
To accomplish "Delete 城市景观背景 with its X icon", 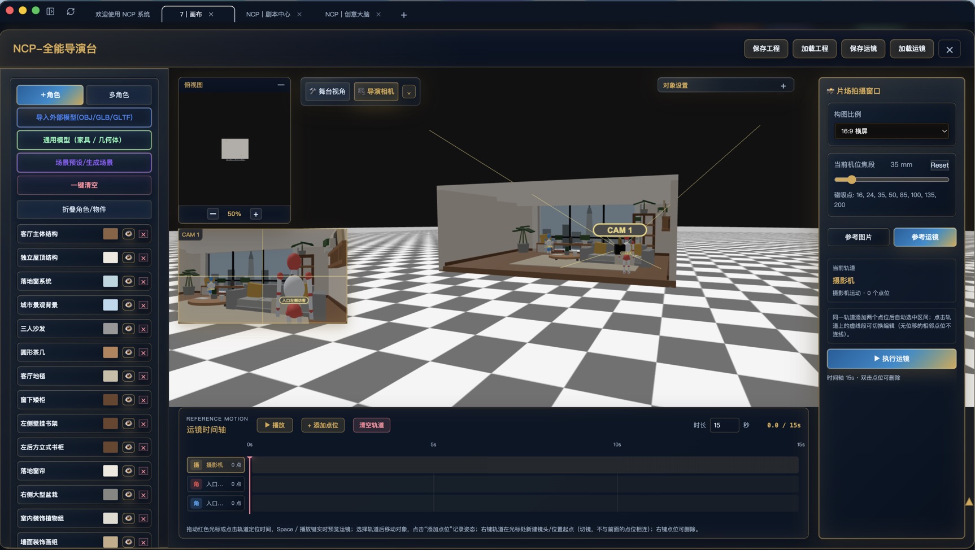I will pos(143,305).
